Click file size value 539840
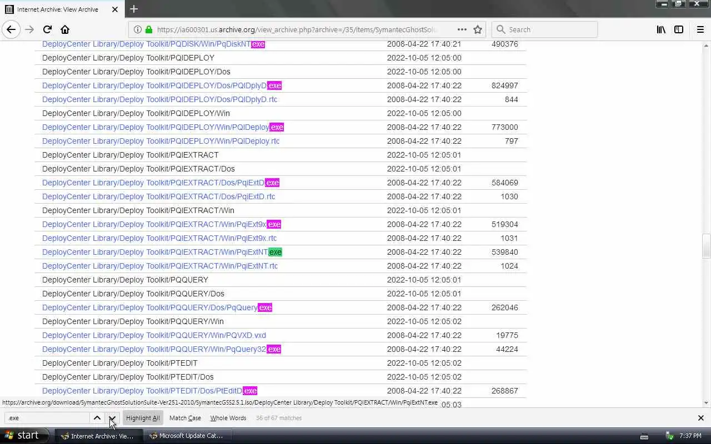Image resolution: width=711 pixels, height=444 pixels. [x=504, y=252]
